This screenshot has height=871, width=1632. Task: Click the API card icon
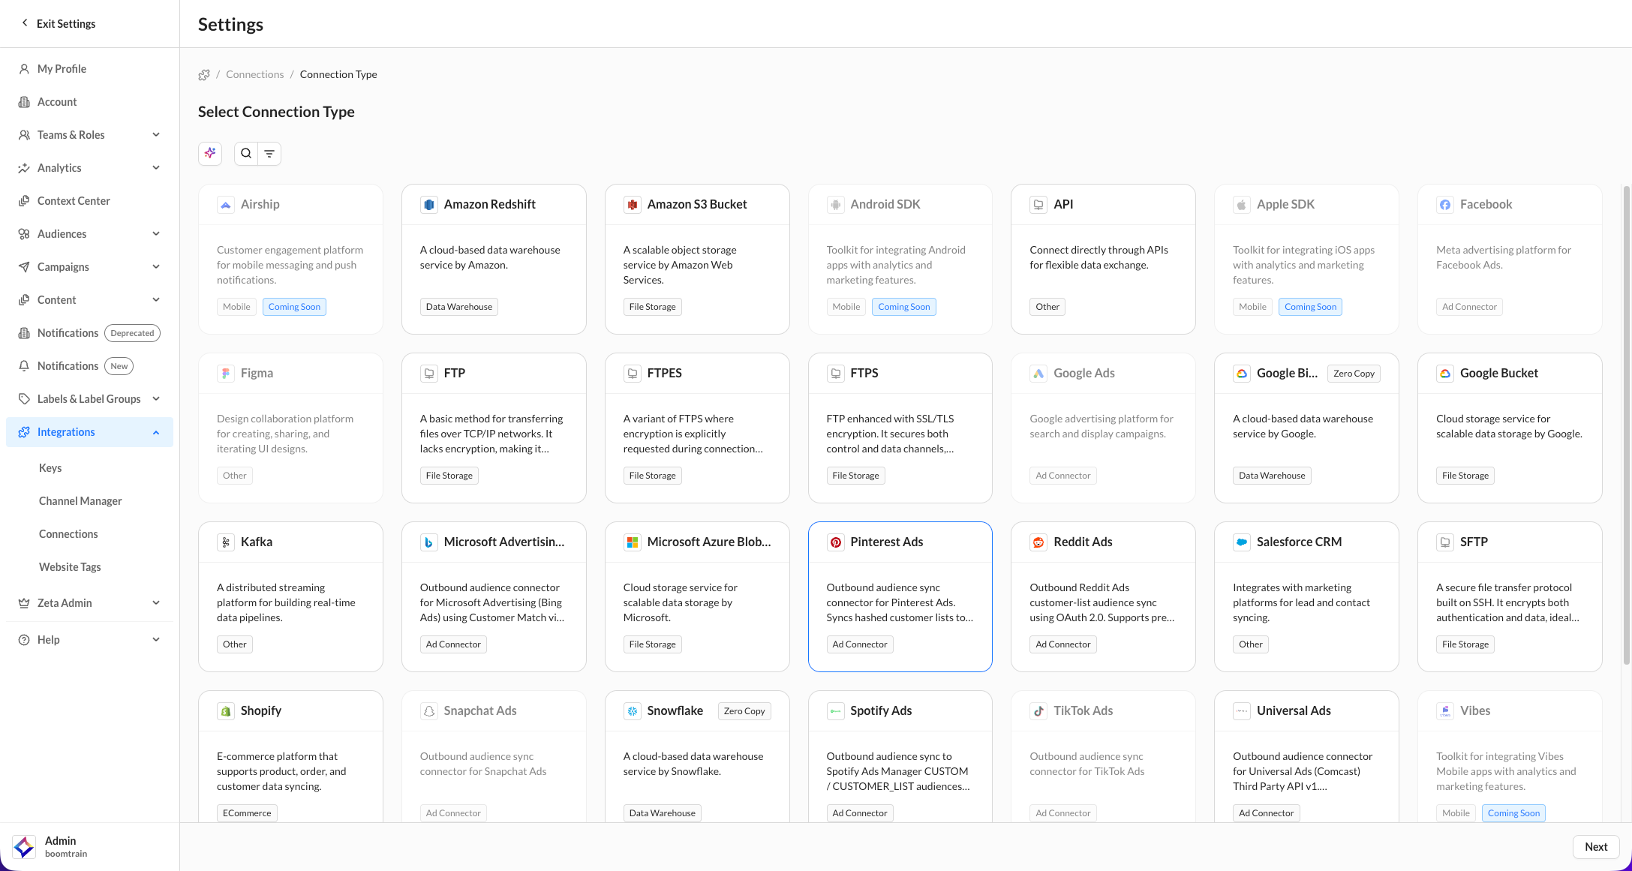point(1038,205)
